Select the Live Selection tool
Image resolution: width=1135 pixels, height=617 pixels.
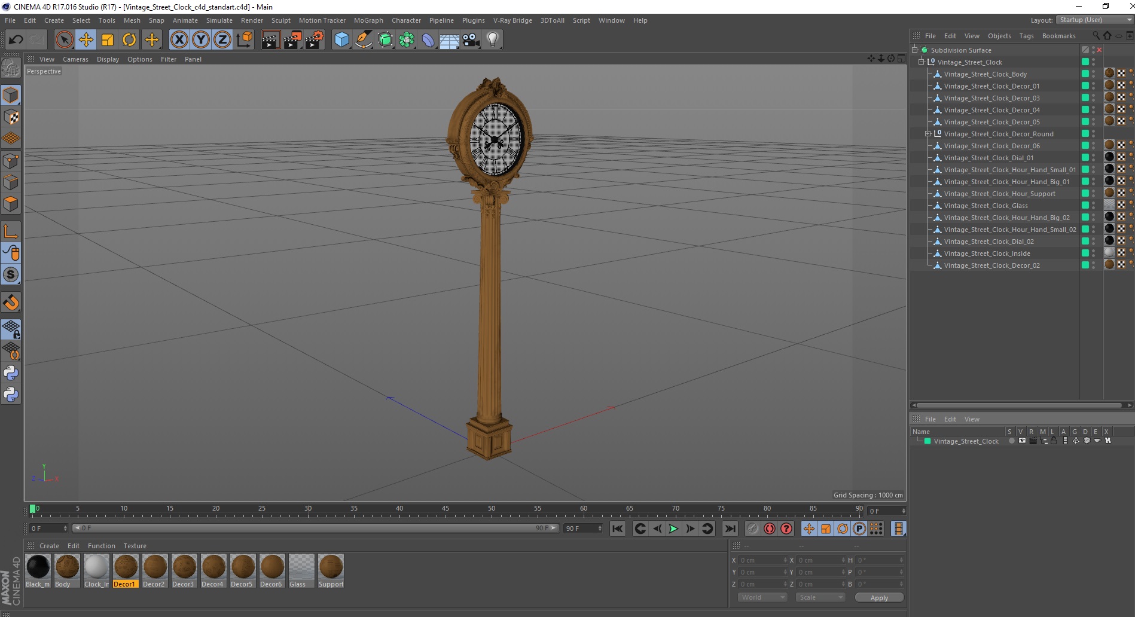(x=64, y=40)
